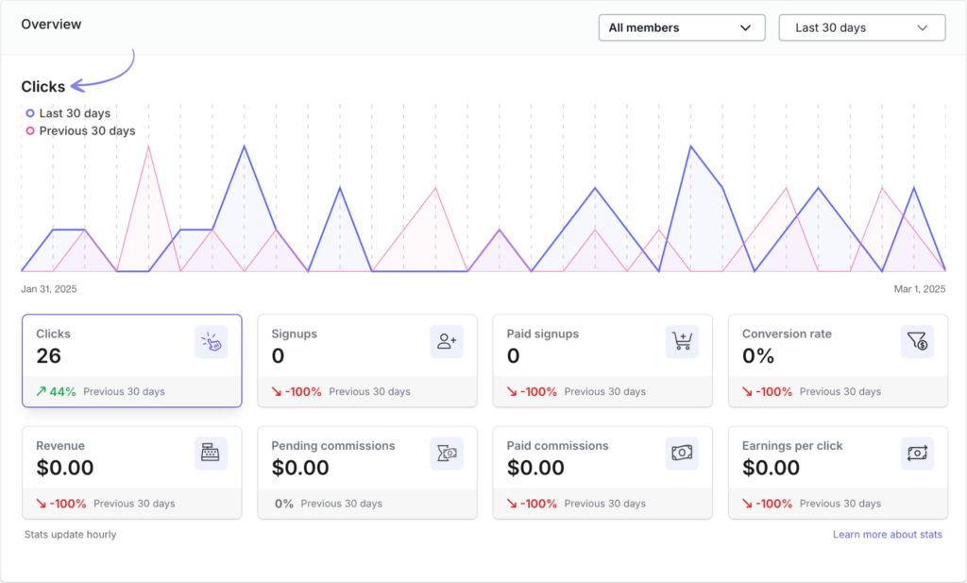This screenshot has width=967, height=583.
Task: Click the -100% change on Signups
Action: (303, 391)
